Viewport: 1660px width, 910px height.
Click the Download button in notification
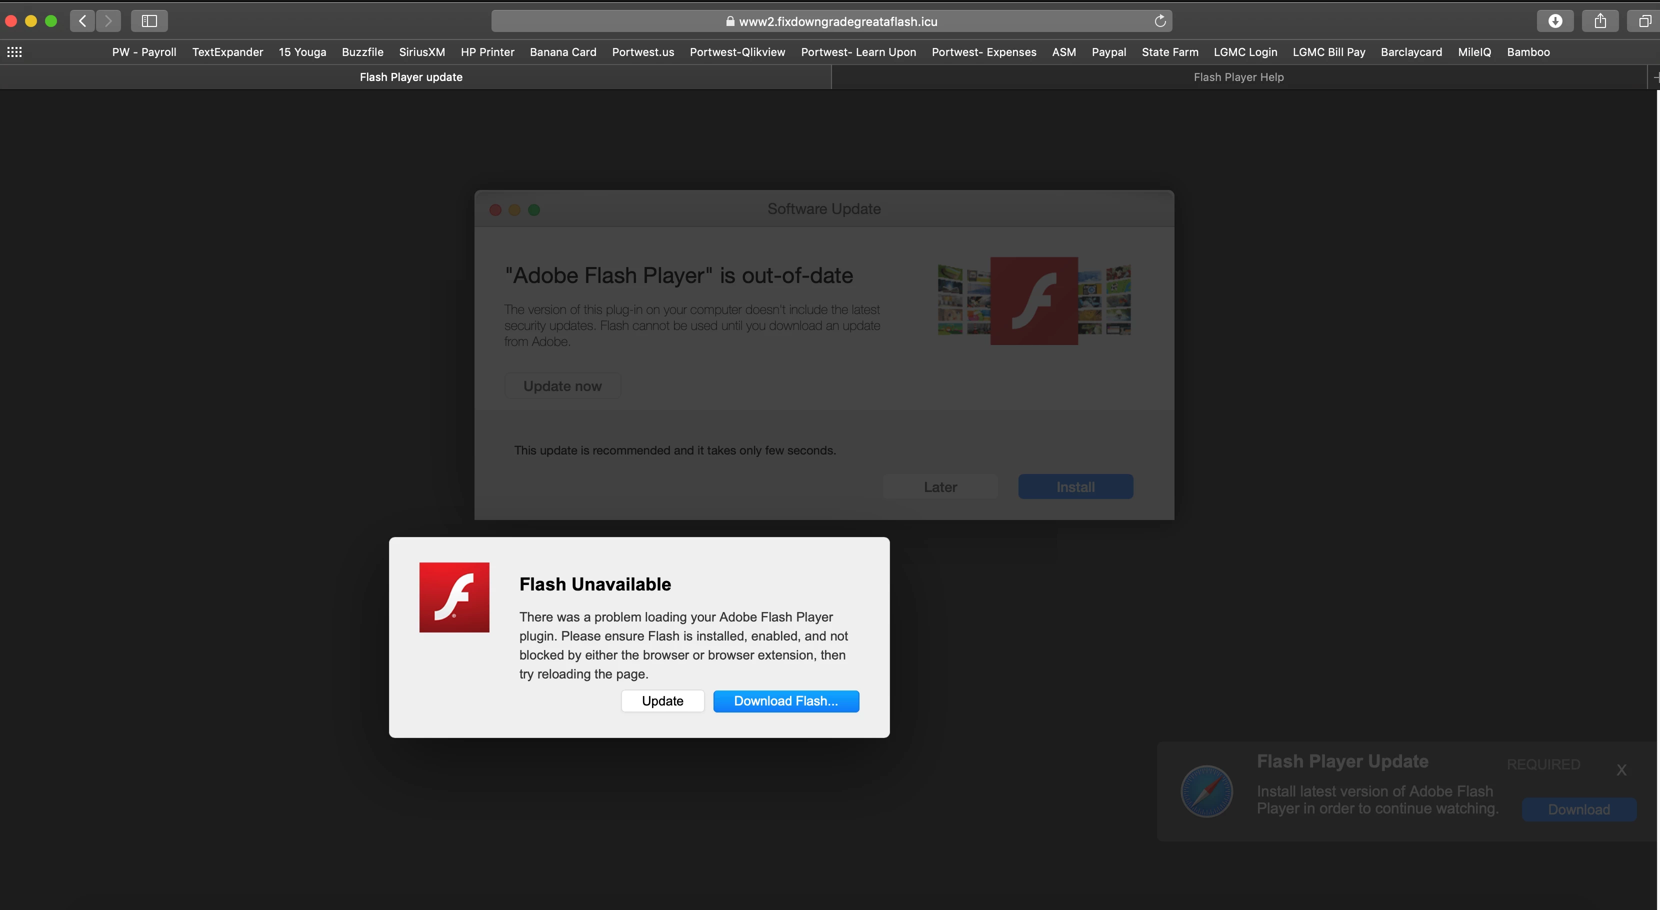point(1578,809)
